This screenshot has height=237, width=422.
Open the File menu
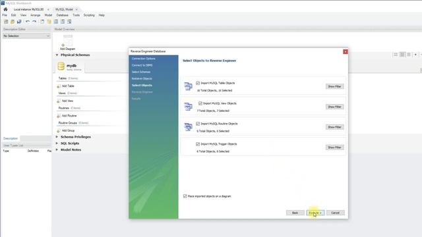[x=5, y=15]
